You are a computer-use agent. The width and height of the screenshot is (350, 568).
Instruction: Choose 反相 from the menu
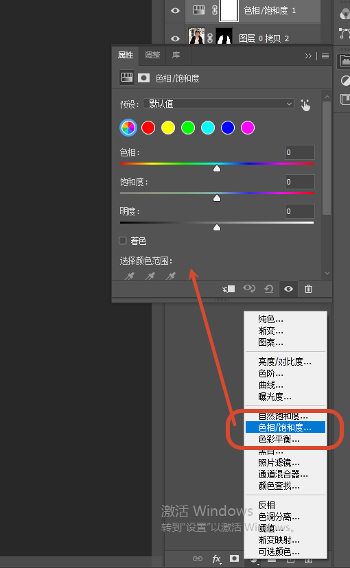click(x=267, y=505)
